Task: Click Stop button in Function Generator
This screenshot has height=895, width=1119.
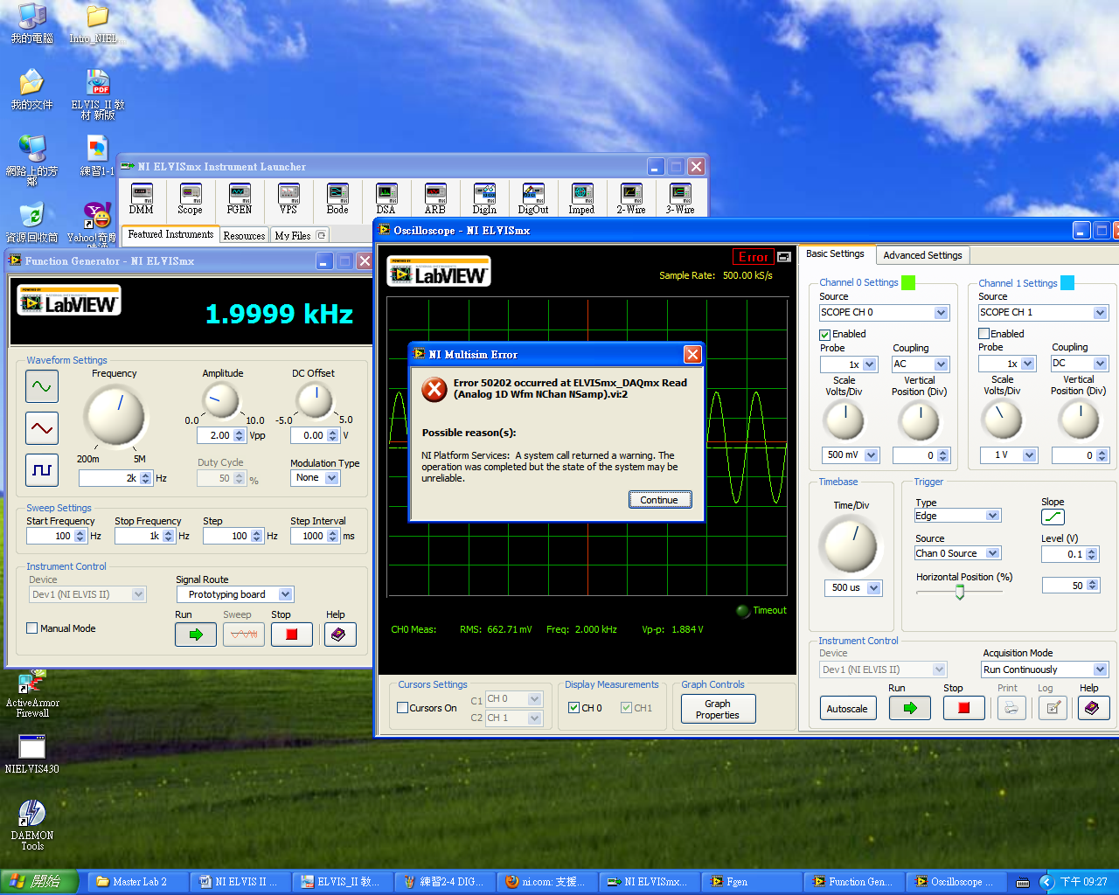Action: [292, 635]
